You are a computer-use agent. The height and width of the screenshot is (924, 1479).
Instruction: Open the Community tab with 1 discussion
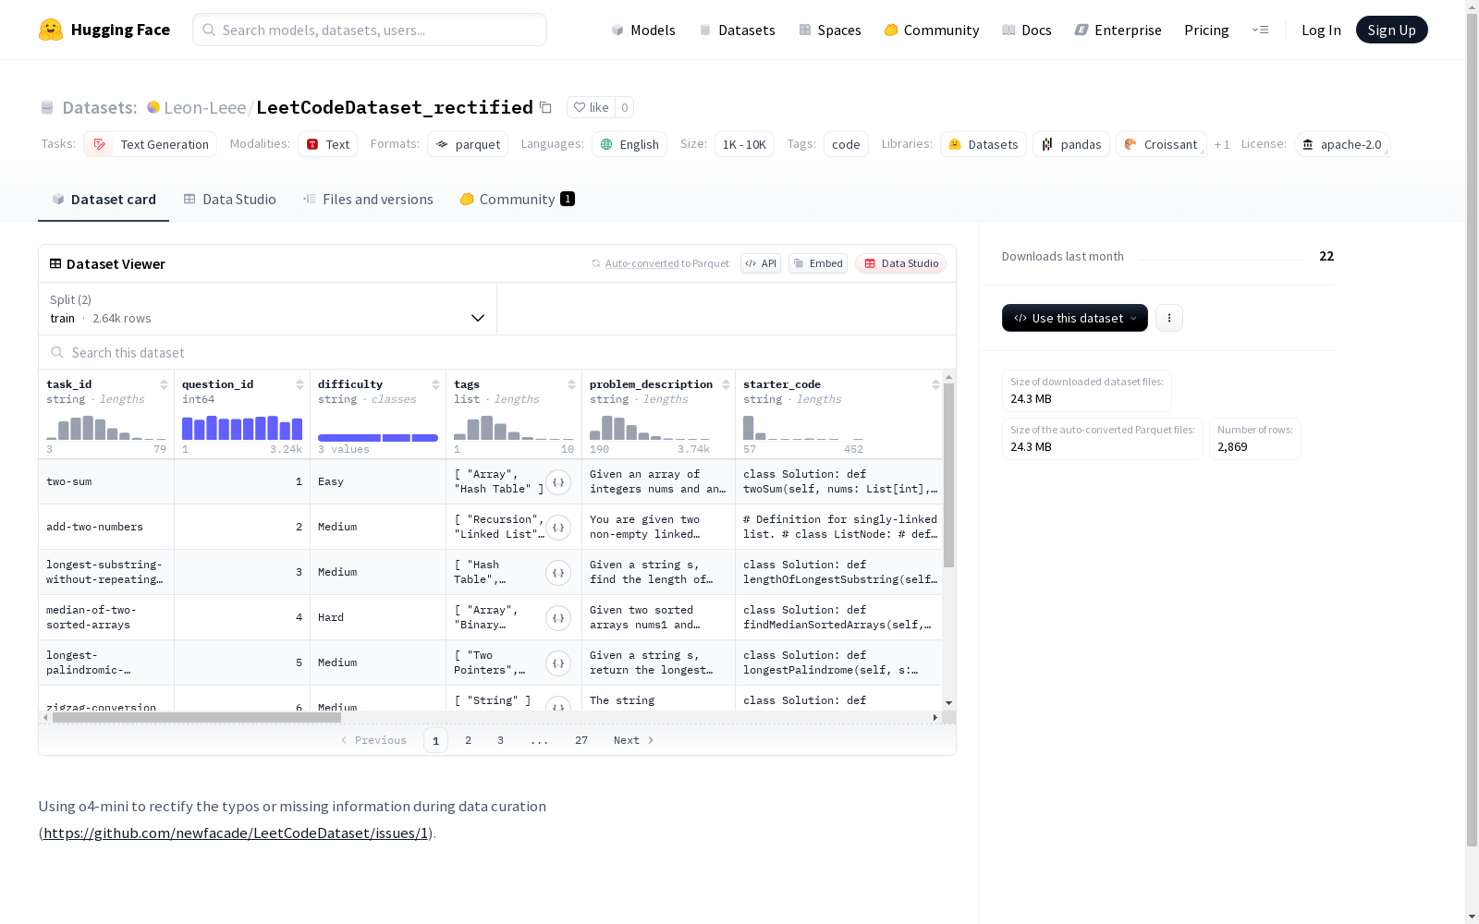click(x=517, y=199)
